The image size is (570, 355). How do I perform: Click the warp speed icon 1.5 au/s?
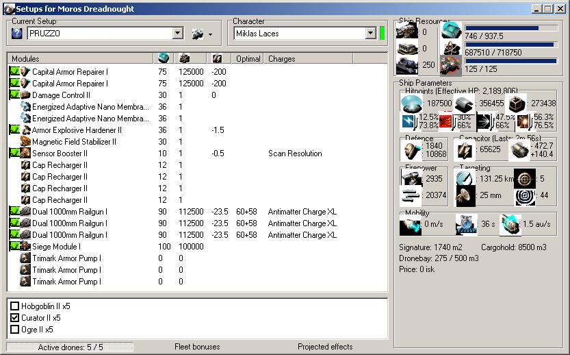click(510, 224)
